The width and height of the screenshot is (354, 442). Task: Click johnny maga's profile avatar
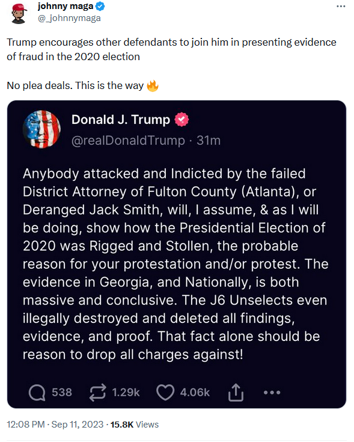[19, 13]
